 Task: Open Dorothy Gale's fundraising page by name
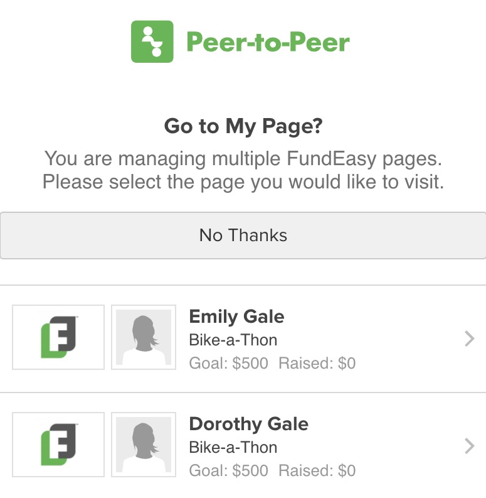pyautogui.click(x=248, y=424)
